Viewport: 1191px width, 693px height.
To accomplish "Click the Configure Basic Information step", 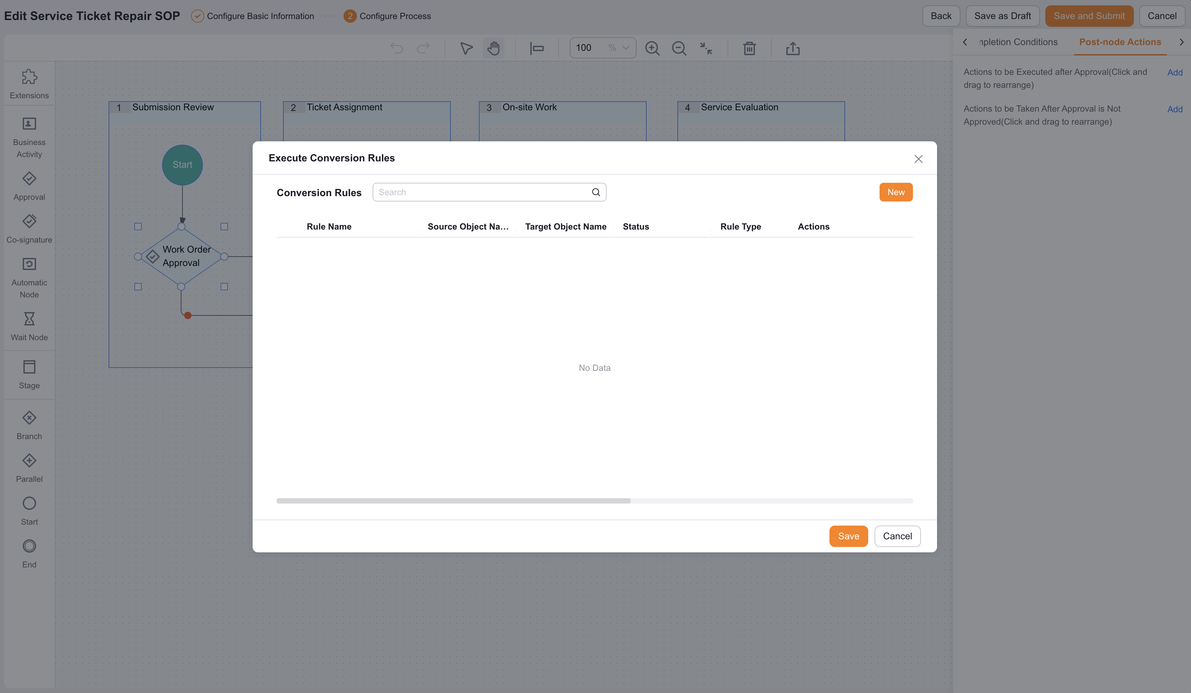I will (253, 16).
